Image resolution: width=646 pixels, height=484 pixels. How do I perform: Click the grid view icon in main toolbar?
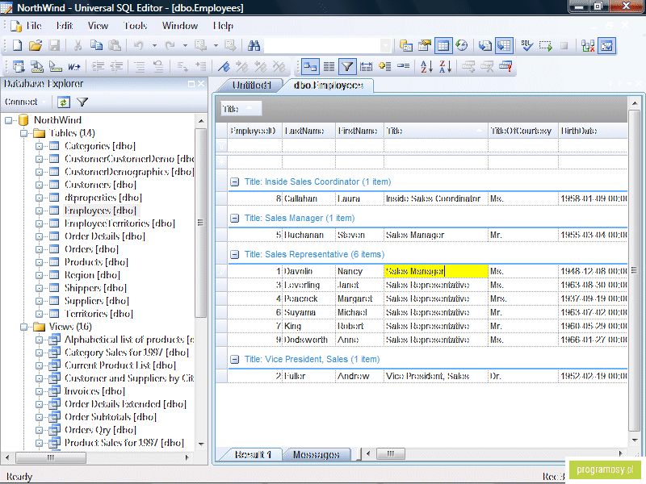pos(443,45)
